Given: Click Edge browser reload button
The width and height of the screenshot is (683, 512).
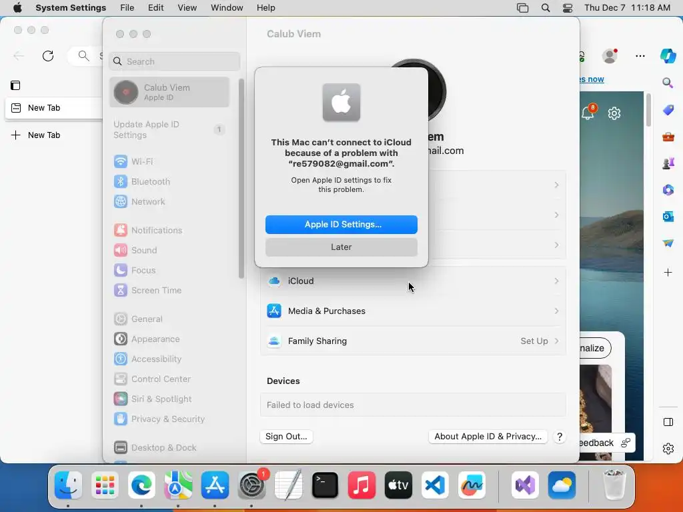Looking at the screenshot, I should (x=48, y=56).
